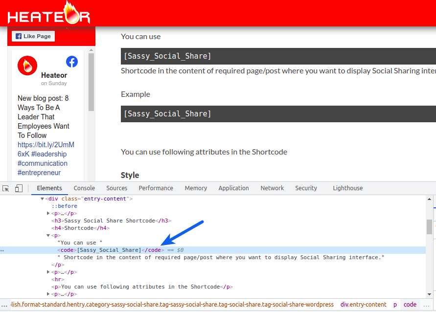Select the h3 Sassy Social Share Shortcode node

(x=112, y=221)
